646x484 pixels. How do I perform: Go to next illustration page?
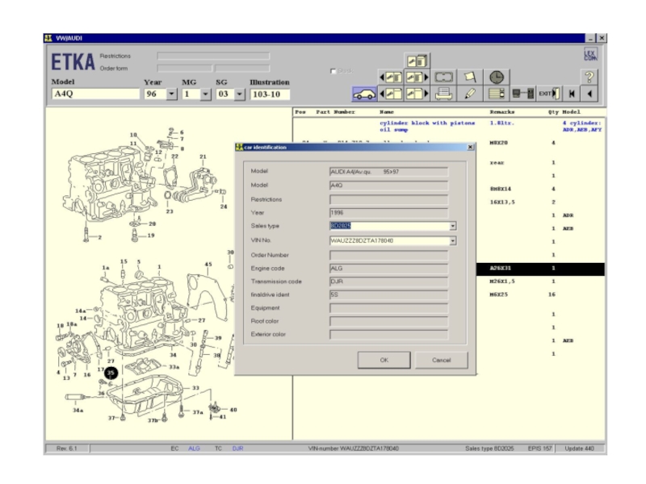click(x=417, y=94)
